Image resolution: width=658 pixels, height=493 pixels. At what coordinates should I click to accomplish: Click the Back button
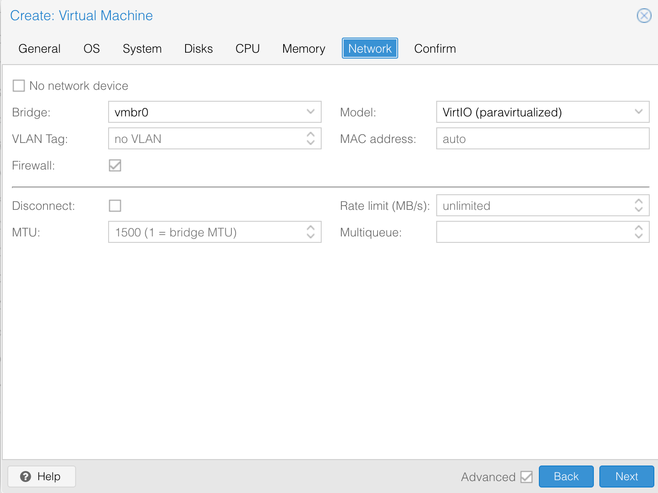point(566,477)
